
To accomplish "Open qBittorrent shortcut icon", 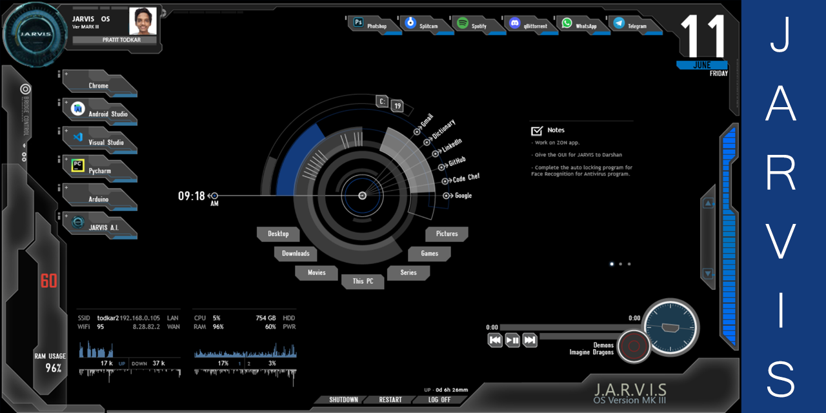I will pyautogui.click(x=514, y=23).
